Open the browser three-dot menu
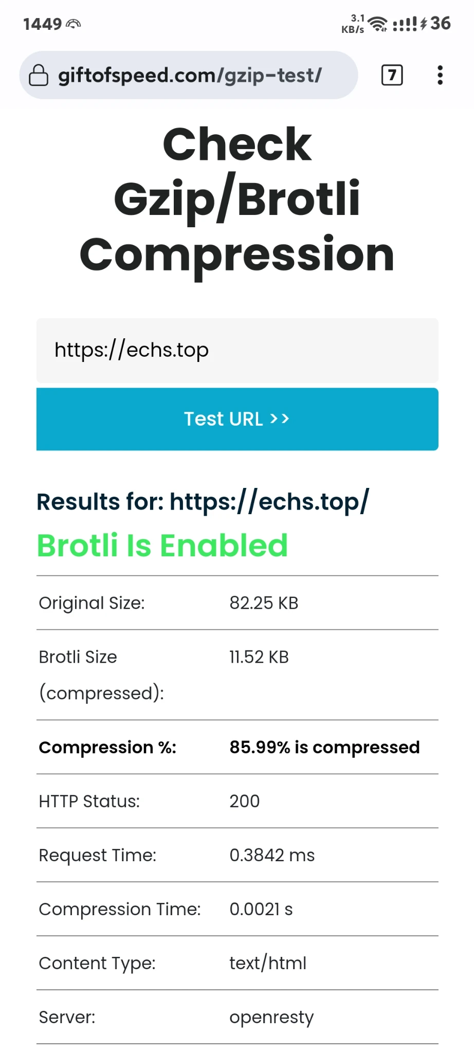The height and width of the screenshot is (1053, 474). tap(440, 75)
